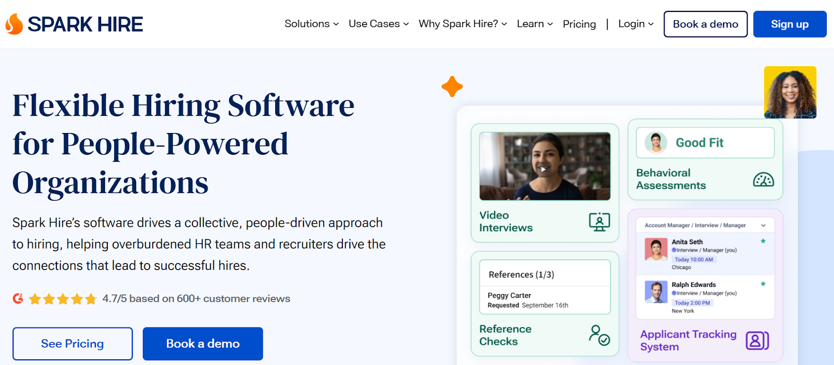Image resolution: width=834 pixels, height=365 pixels.
Task: Click the SPARK HIRE wordmark
Action: [85, 25]
